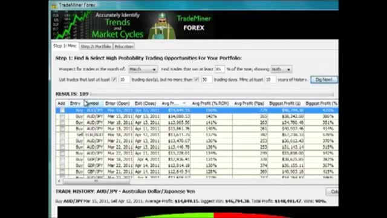The width and height of the screenshot is (387, 218).
Task: Sort by the Entry column header
Action: click(x=75, y=104)
